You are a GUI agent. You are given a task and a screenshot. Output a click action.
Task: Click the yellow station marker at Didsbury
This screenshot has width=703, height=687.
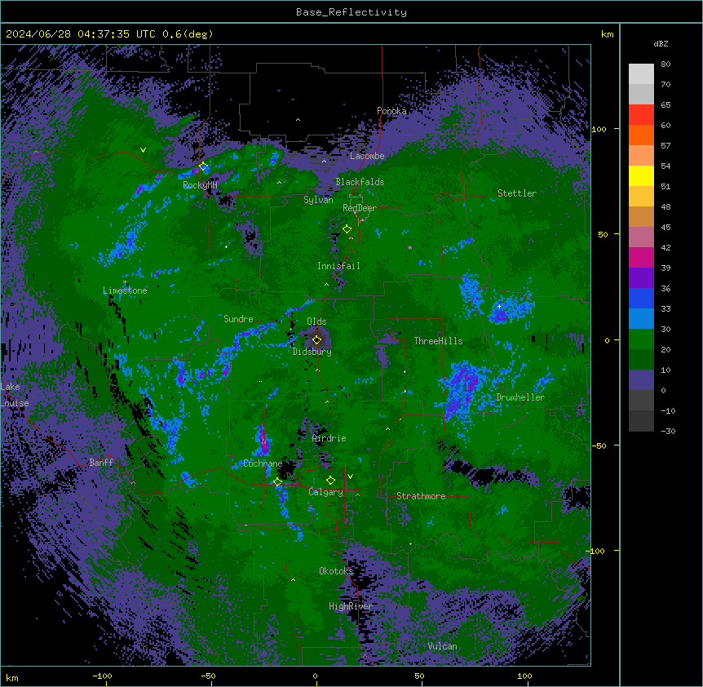(x=316, y=339)
